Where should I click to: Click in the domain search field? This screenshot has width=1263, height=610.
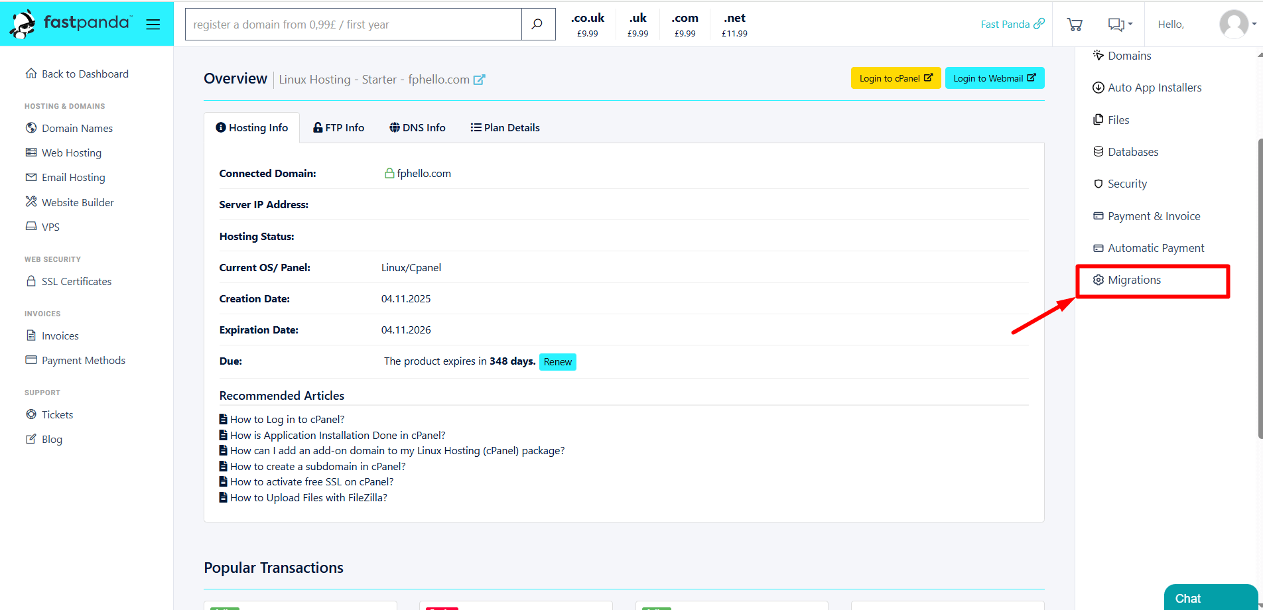(x=353, y=25)
